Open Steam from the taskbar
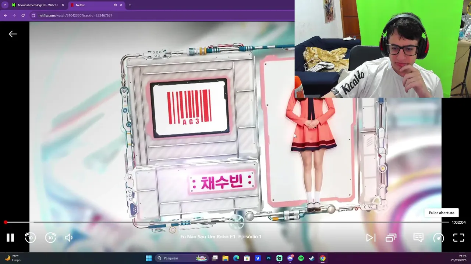 (312, 258)
